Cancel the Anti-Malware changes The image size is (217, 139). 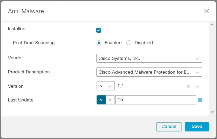pos(169,127)
